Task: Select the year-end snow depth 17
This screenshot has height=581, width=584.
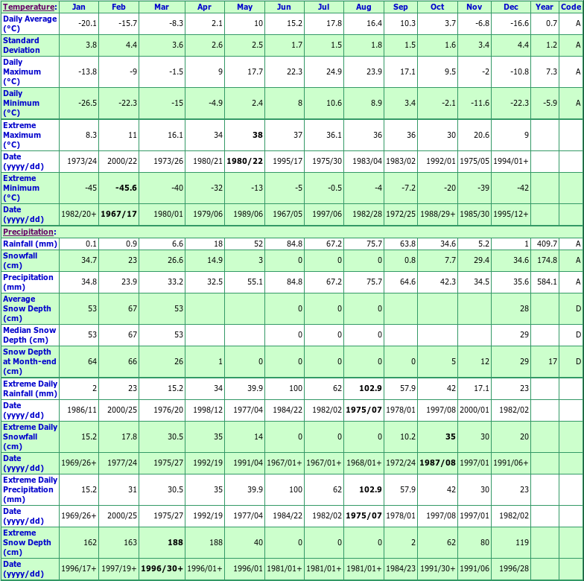Action: 553,362
